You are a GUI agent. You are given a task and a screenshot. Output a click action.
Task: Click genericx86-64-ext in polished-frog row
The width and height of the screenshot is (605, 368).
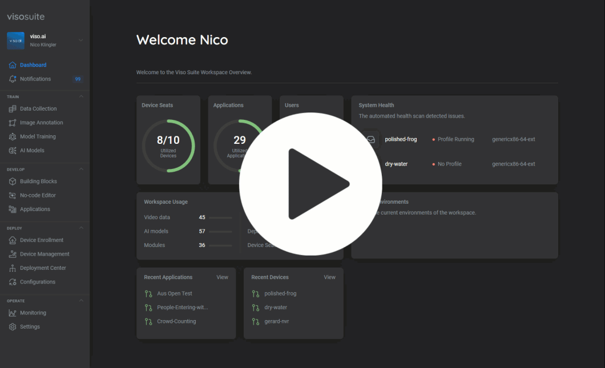[x=514, y=139]
